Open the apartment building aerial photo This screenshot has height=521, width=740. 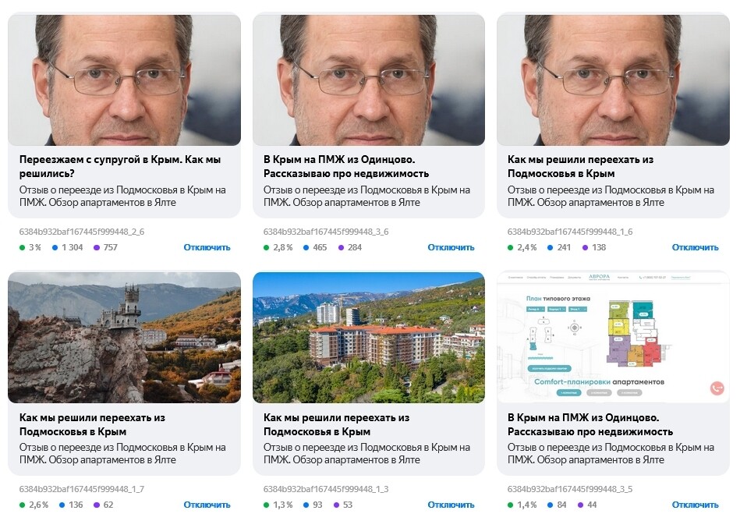[368, 337]
